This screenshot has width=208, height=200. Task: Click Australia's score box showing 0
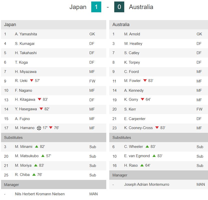119,7
